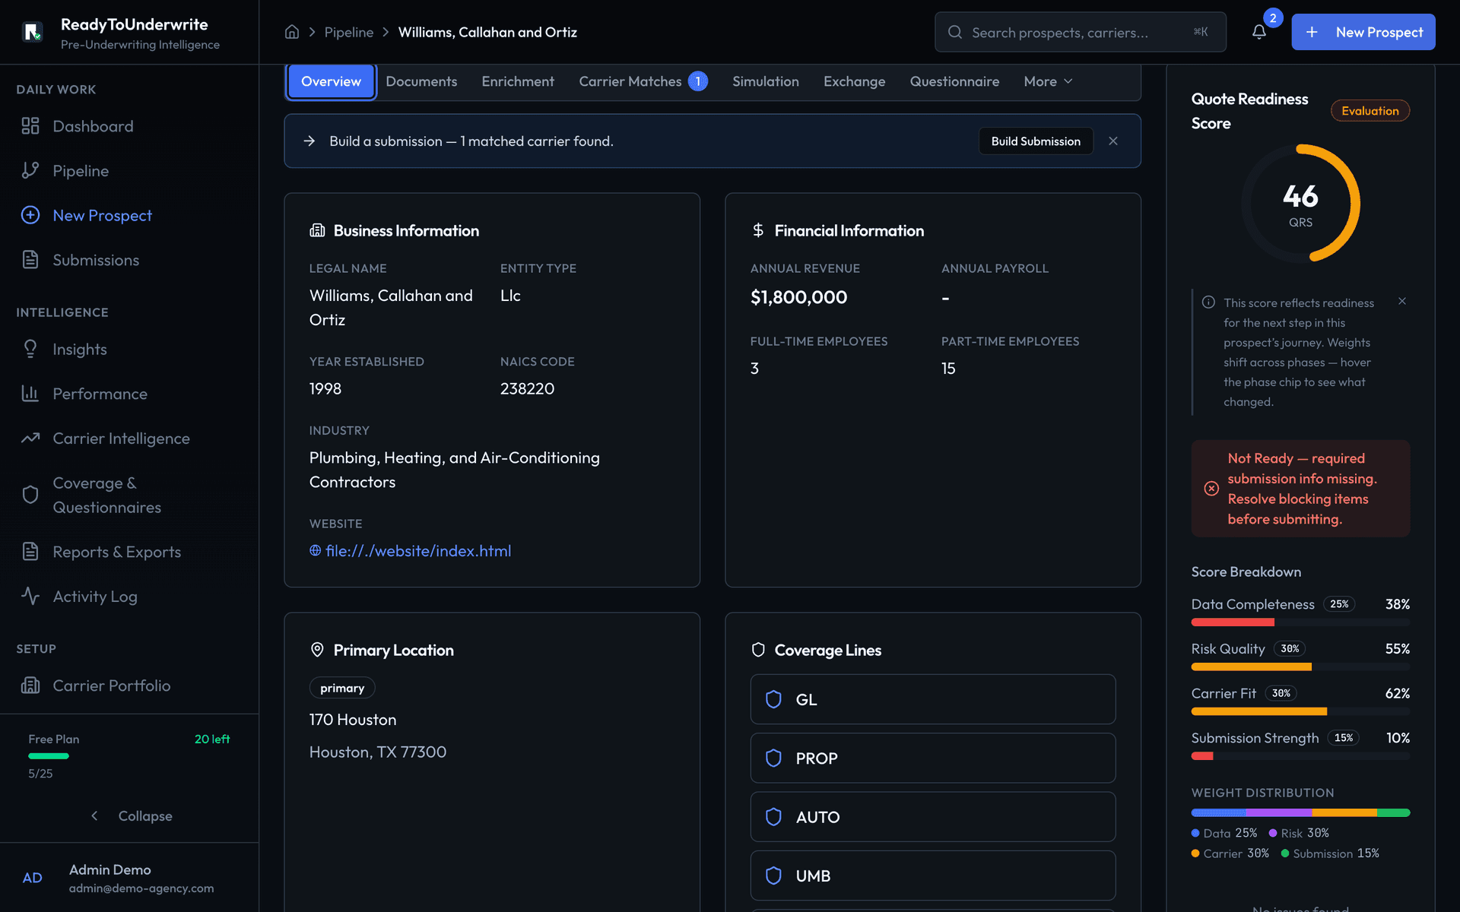Click the Carrier Matches count badge
This screenshot has height=912, width=1460.
[698, 81]
